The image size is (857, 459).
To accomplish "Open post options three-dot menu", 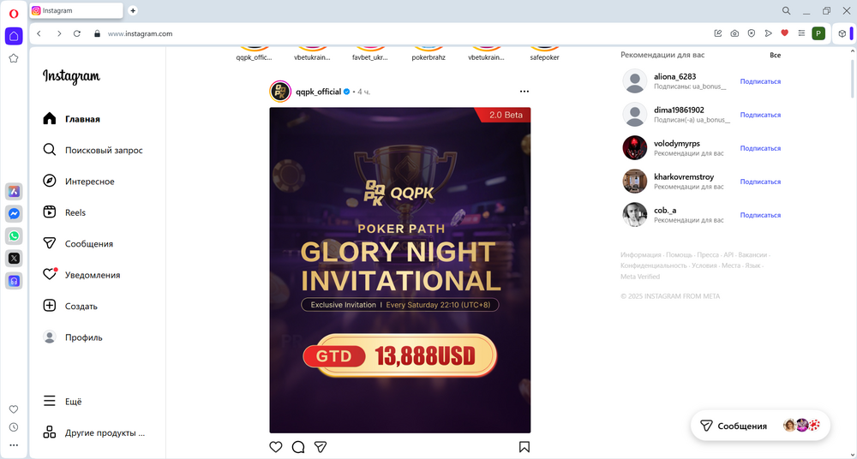I will tap(524, 92).
